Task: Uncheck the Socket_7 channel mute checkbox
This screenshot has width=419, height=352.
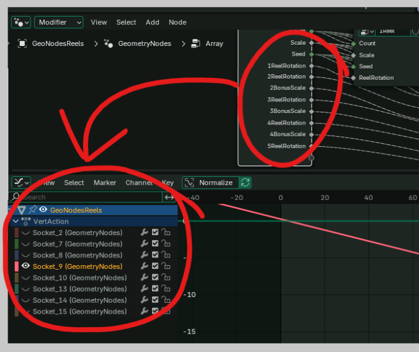Action: [155, 243]
